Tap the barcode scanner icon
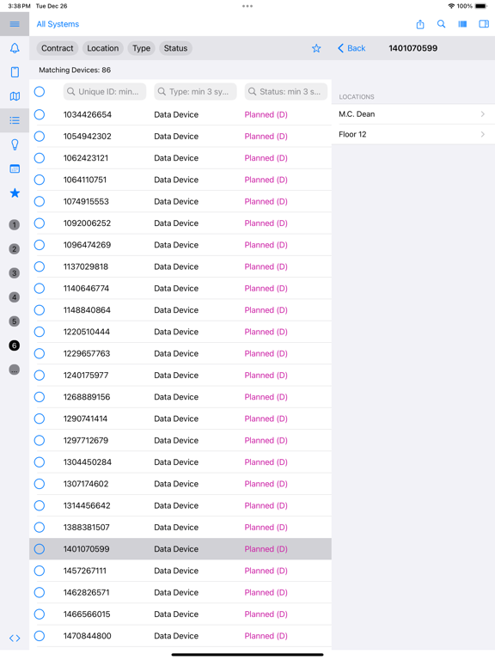This screenshot has width=495, height=660. [462, 24]
